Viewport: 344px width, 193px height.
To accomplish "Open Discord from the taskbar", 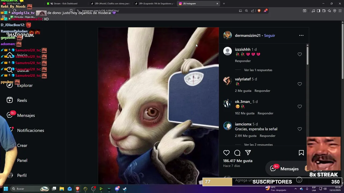I will pos(117,189).
